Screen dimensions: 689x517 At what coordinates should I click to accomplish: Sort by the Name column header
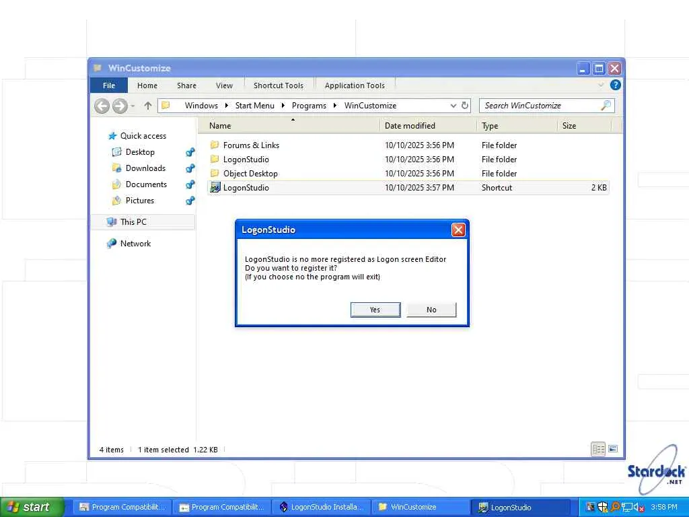tap(289, 126)
